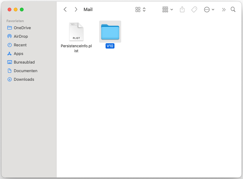Select the PersistenceInfo.plist file icon

click(x=76, y=32)
